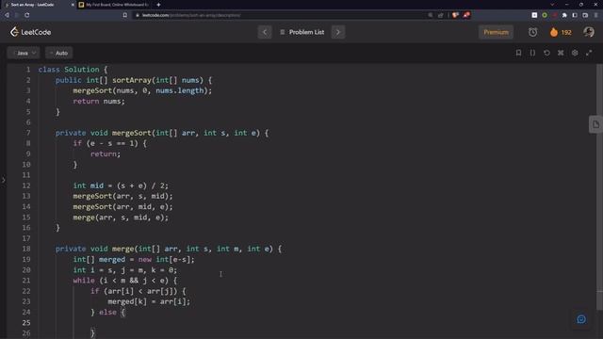Open the extensions puzzle icon
The image size is (603, 339).
pos(564,15)
